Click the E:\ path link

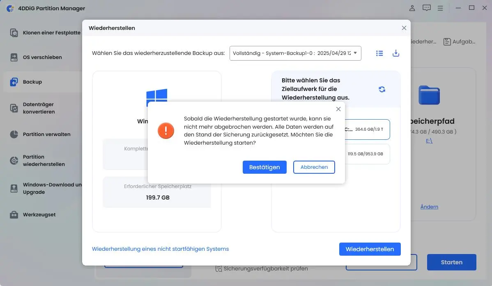(x=429, y=141)
